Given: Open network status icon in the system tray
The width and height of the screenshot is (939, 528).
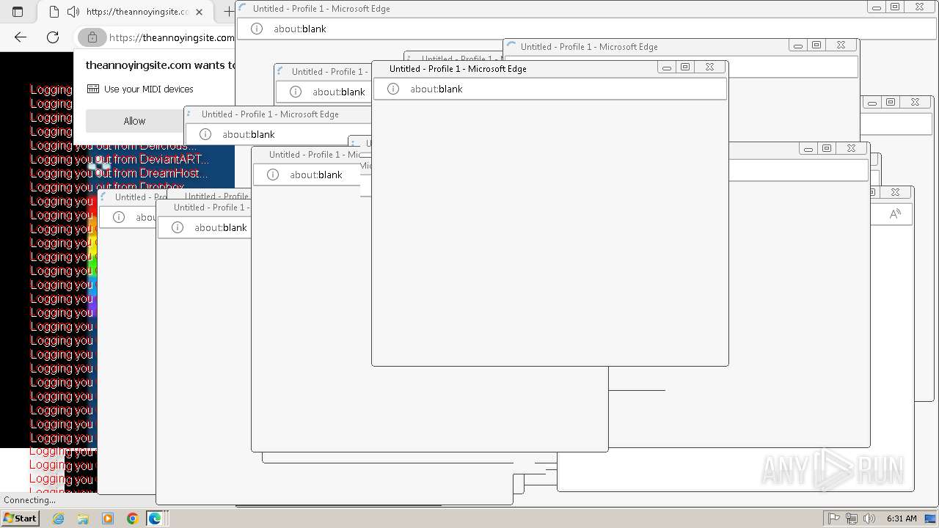Looking at the screenshot, I should (x=852, y=518).
